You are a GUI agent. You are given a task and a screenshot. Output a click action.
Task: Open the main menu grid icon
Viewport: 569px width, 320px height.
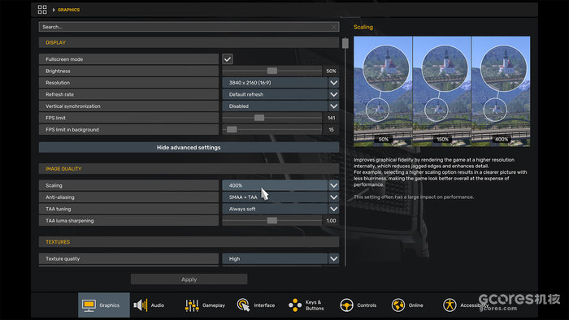click(x=42, y=10)
